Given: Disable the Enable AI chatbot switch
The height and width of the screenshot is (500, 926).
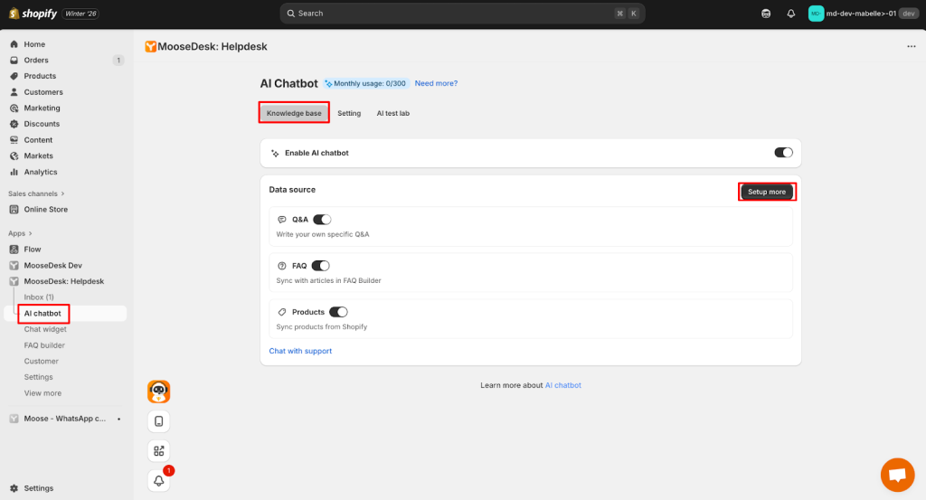Looking at the screenshot, I should 783,153.
